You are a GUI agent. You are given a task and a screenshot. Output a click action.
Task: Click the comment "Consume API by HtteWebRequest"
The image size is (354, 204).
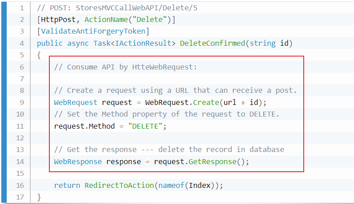(x=126, y=67)
